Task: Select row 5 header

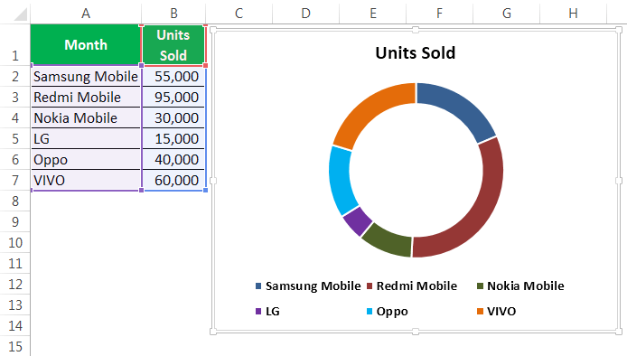Action: point(14,138)
